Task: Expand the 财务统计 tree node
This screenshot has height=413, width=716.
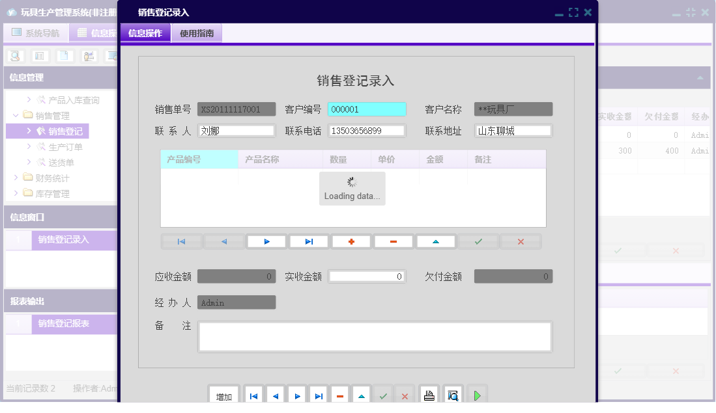Action: 16,178
